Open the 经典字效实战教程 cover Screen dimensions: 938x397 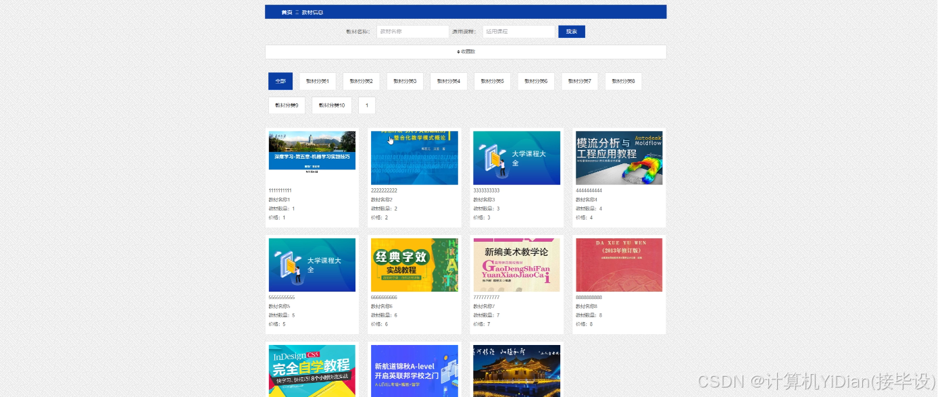(414, 265)
